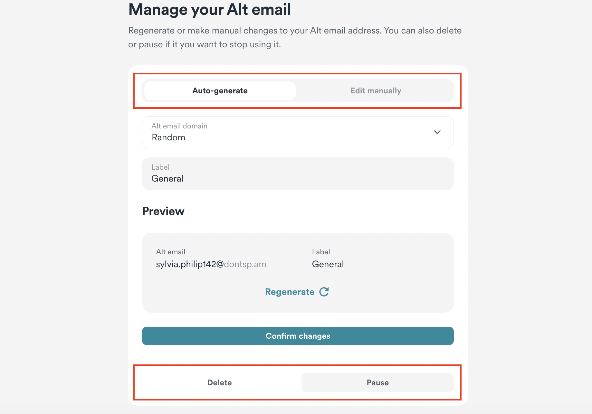Switch to the Auto-generate tab
Image resolution: width=592 pixels, height=414 pixels.
220,91
